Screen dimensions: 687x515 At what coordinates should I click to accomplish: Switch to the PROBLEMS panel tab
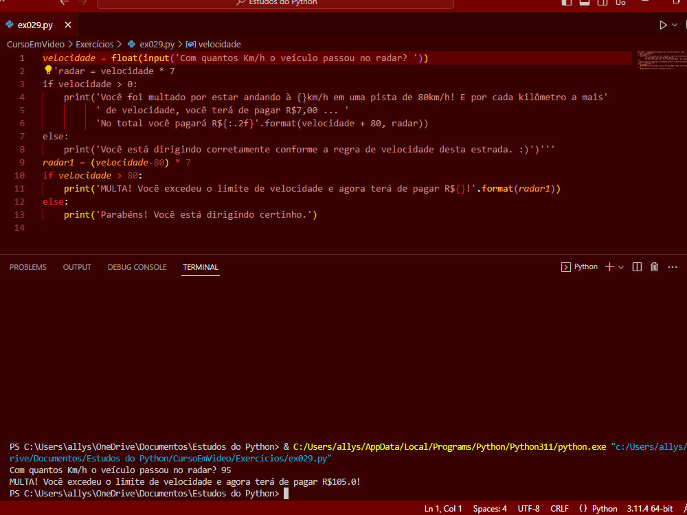click(x=28, y=267)
